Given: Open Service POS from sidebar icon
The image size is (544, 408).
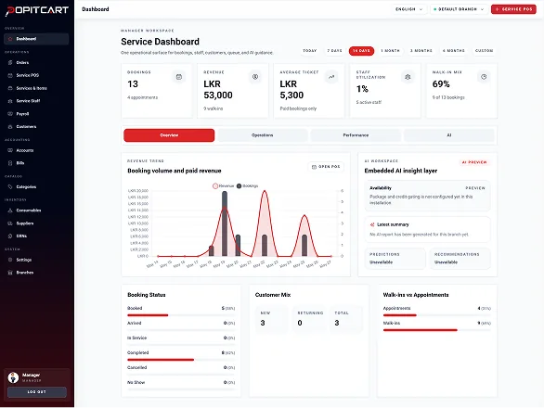Looking at the screenshot, I should coord(10,75).
